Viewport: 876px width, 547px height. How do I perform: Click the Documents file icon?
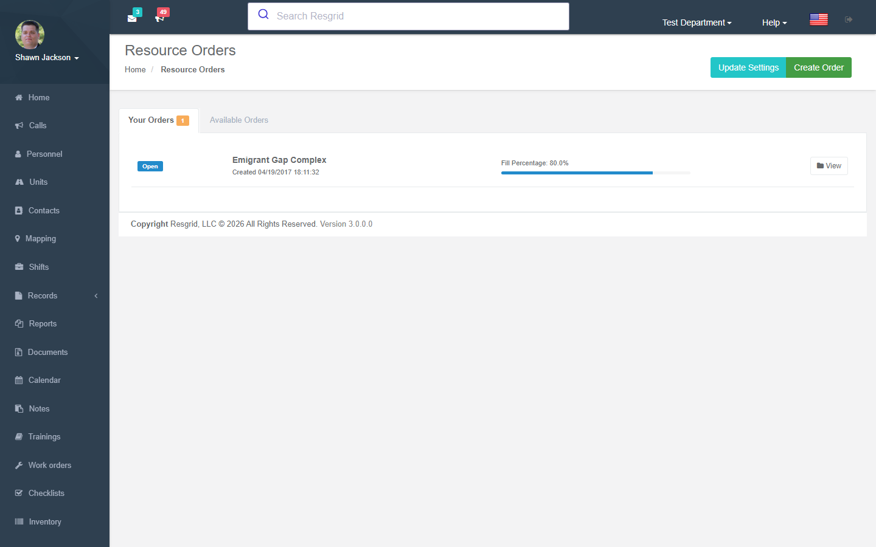[x=18, y=353]
